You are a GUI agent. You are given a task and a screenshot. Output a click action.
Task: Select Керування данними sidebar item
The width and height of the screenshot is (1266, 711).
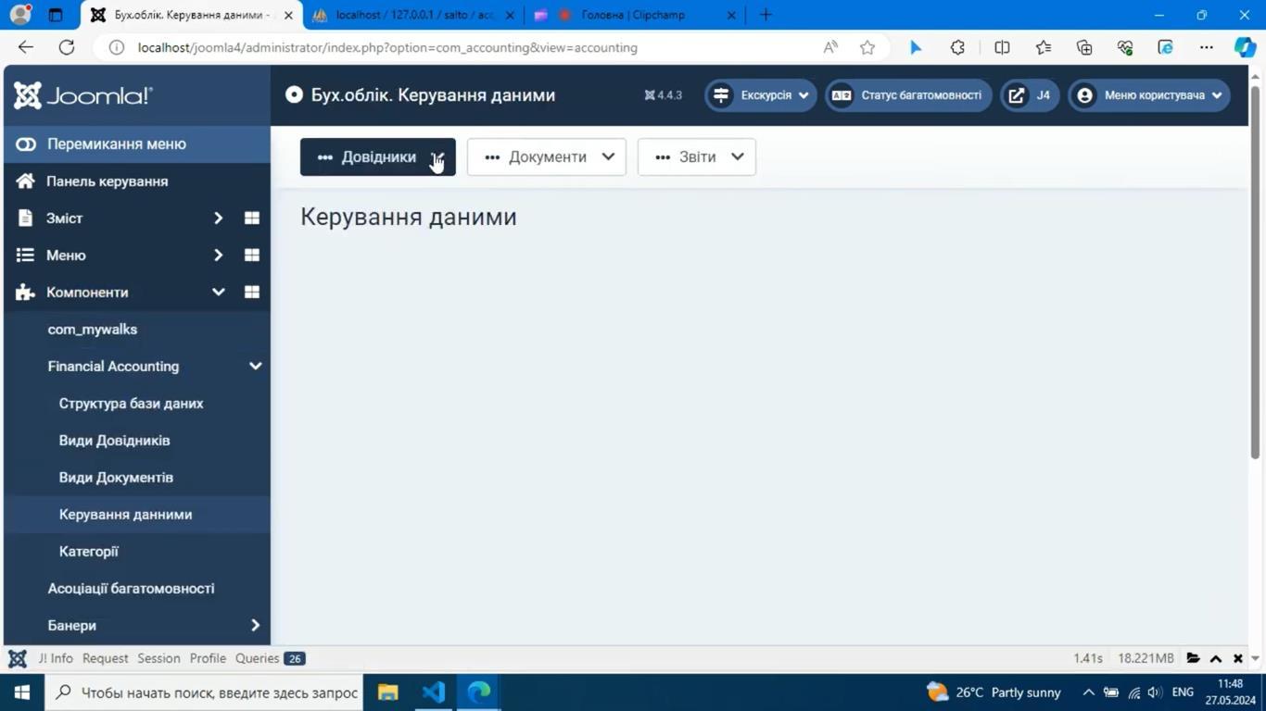[137, 515]
